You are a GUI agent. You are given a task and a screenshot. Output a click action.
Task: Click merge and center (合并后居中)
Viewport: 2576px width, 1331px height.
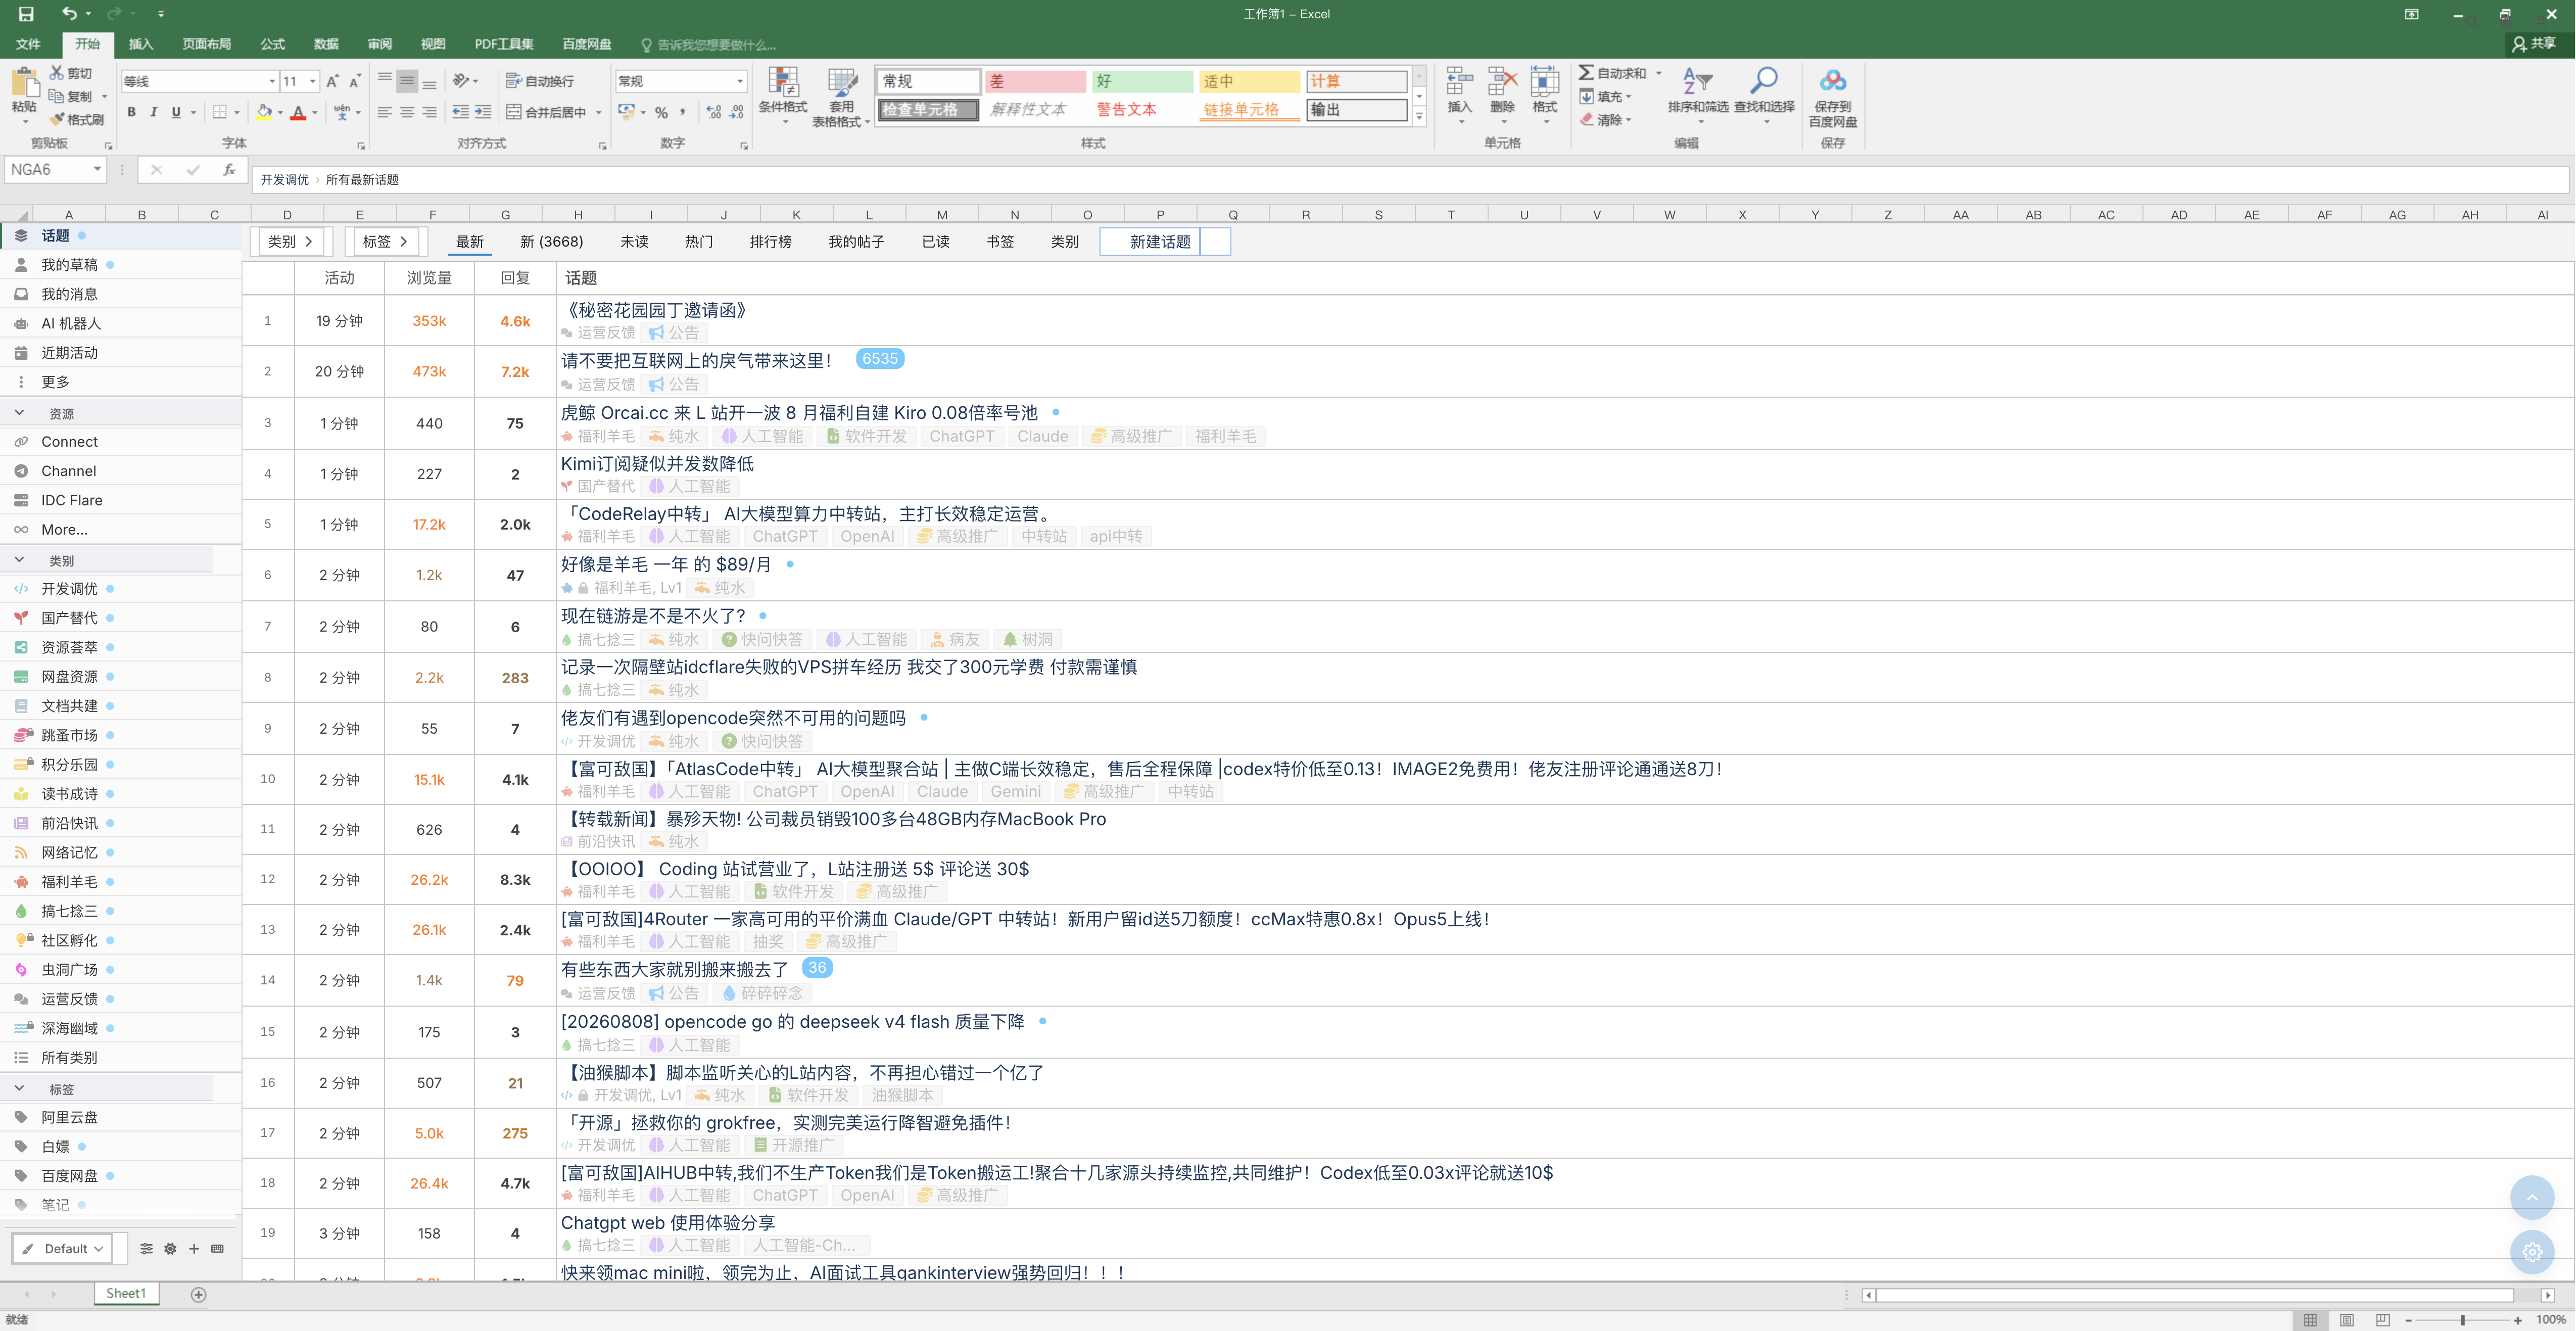pyautogui.click(x=547, y=112)
